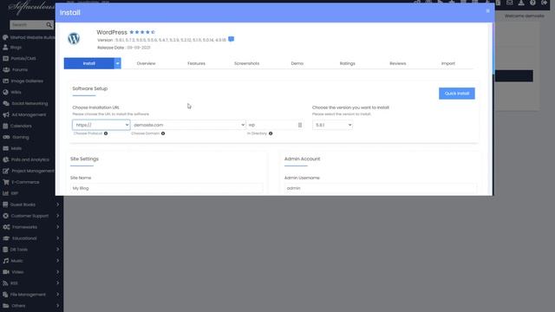Image resolution: width=555 pixels, height=312 pixels.
Task: Click the help question mark icon
Action: point(532,3)
